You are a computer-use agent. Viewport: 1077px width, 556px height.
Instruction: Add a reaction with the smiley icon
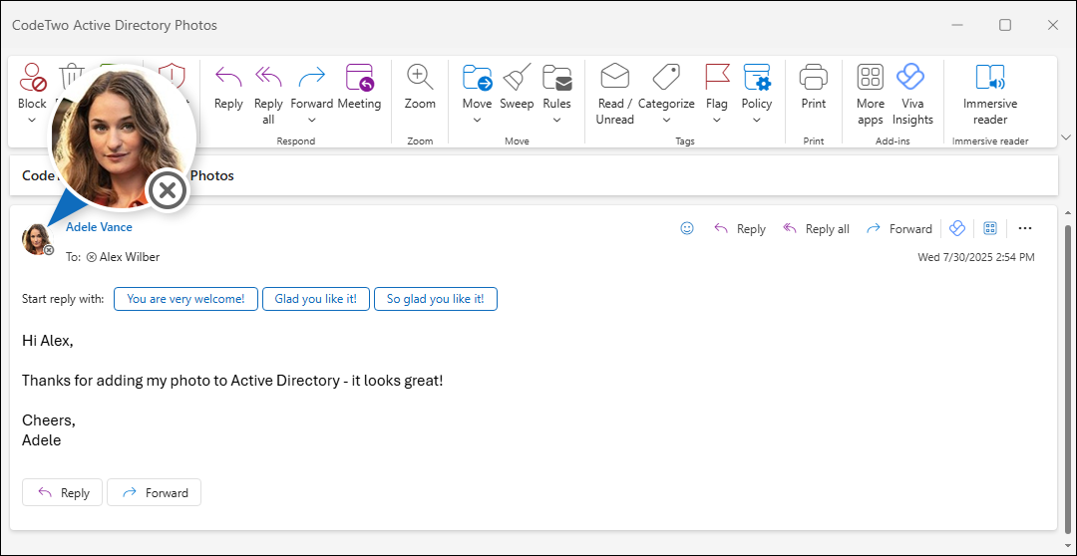click(687, 228)
